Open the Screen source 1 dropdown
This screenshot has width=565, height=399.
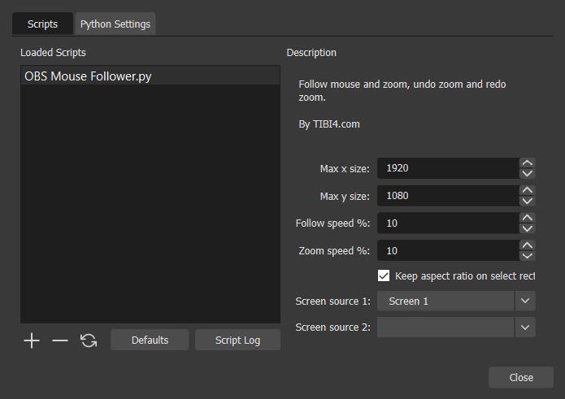pos(456,301)
